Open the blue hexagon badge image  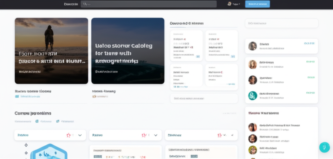[x=49, y=152]
